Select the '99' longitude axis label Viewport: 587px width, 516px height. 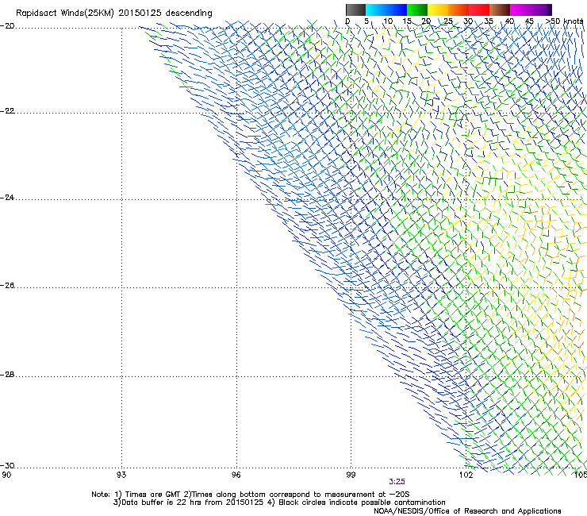(351, 476)
